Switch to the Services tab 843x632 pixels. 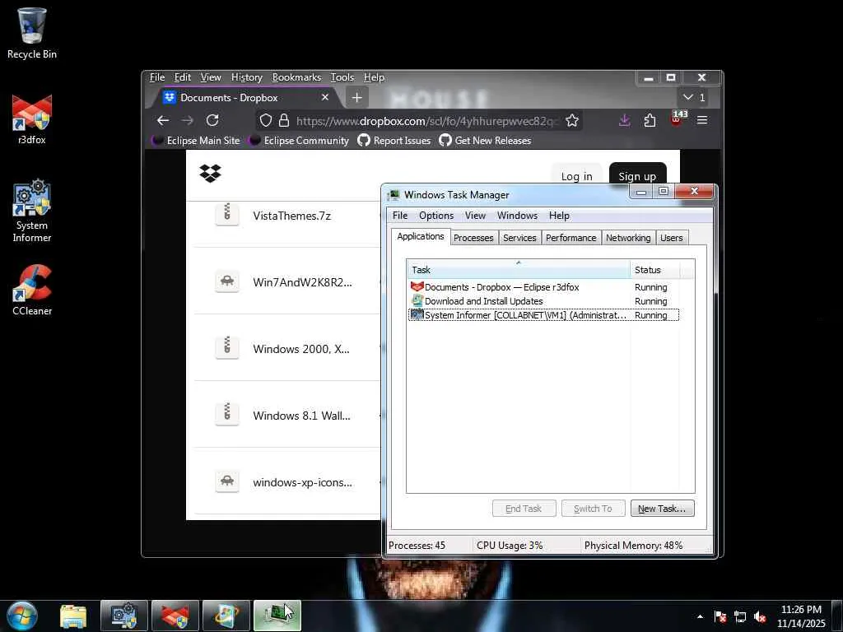[x=519, y=238]
